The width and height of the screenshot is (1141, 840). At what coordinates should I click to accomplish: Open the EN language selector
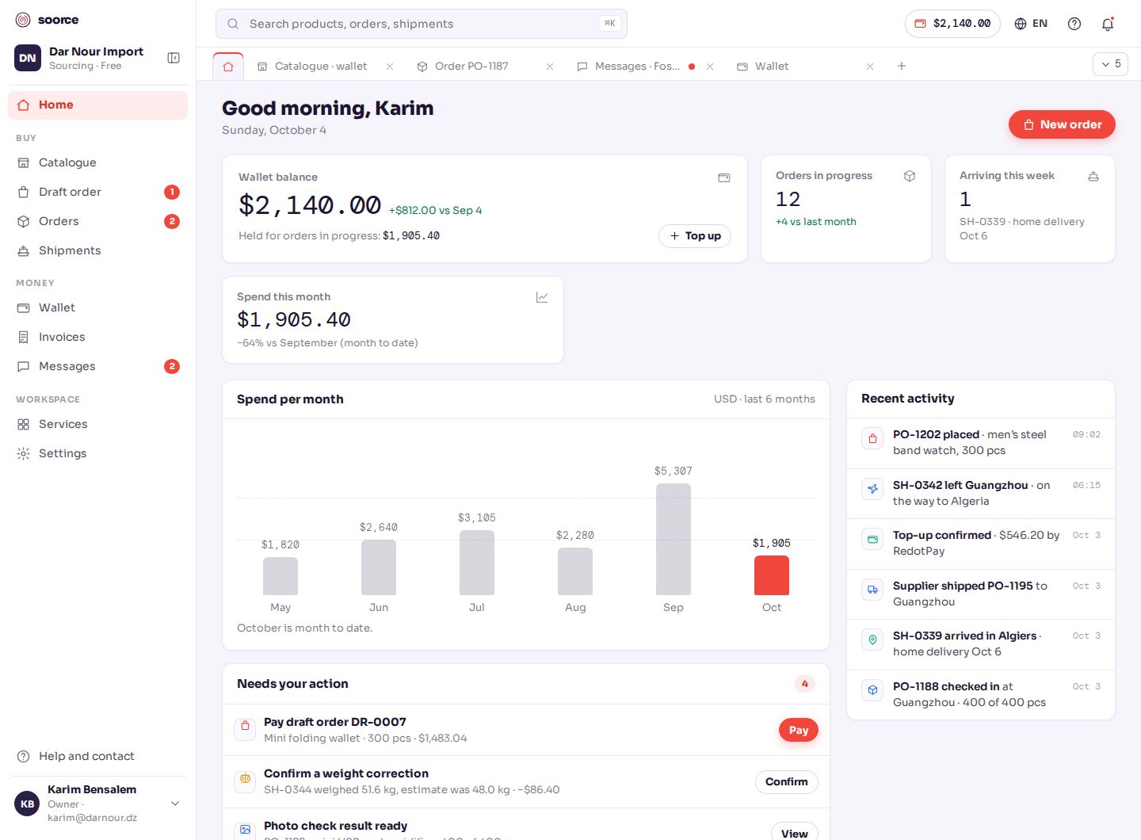pos(1031,24)
